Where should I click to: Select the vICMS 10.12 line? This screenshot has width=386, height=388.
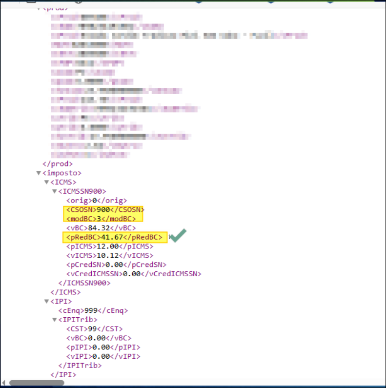point(110,255)
